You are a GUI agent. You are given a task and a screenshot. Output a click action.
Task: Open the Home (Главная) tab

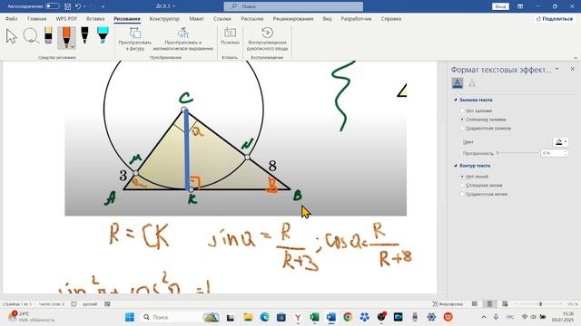pos(36,18)
